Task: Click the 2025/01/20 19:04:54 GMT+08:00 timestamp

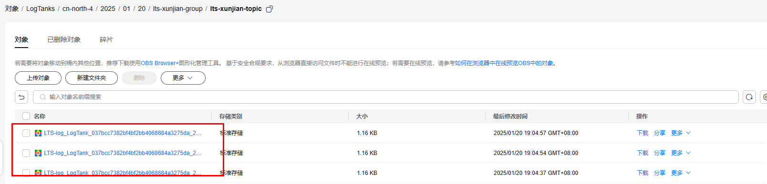Action: [x=536, y=153]
